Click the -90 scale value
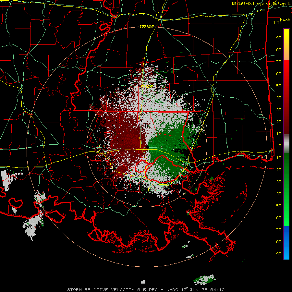 click(277, 254)
